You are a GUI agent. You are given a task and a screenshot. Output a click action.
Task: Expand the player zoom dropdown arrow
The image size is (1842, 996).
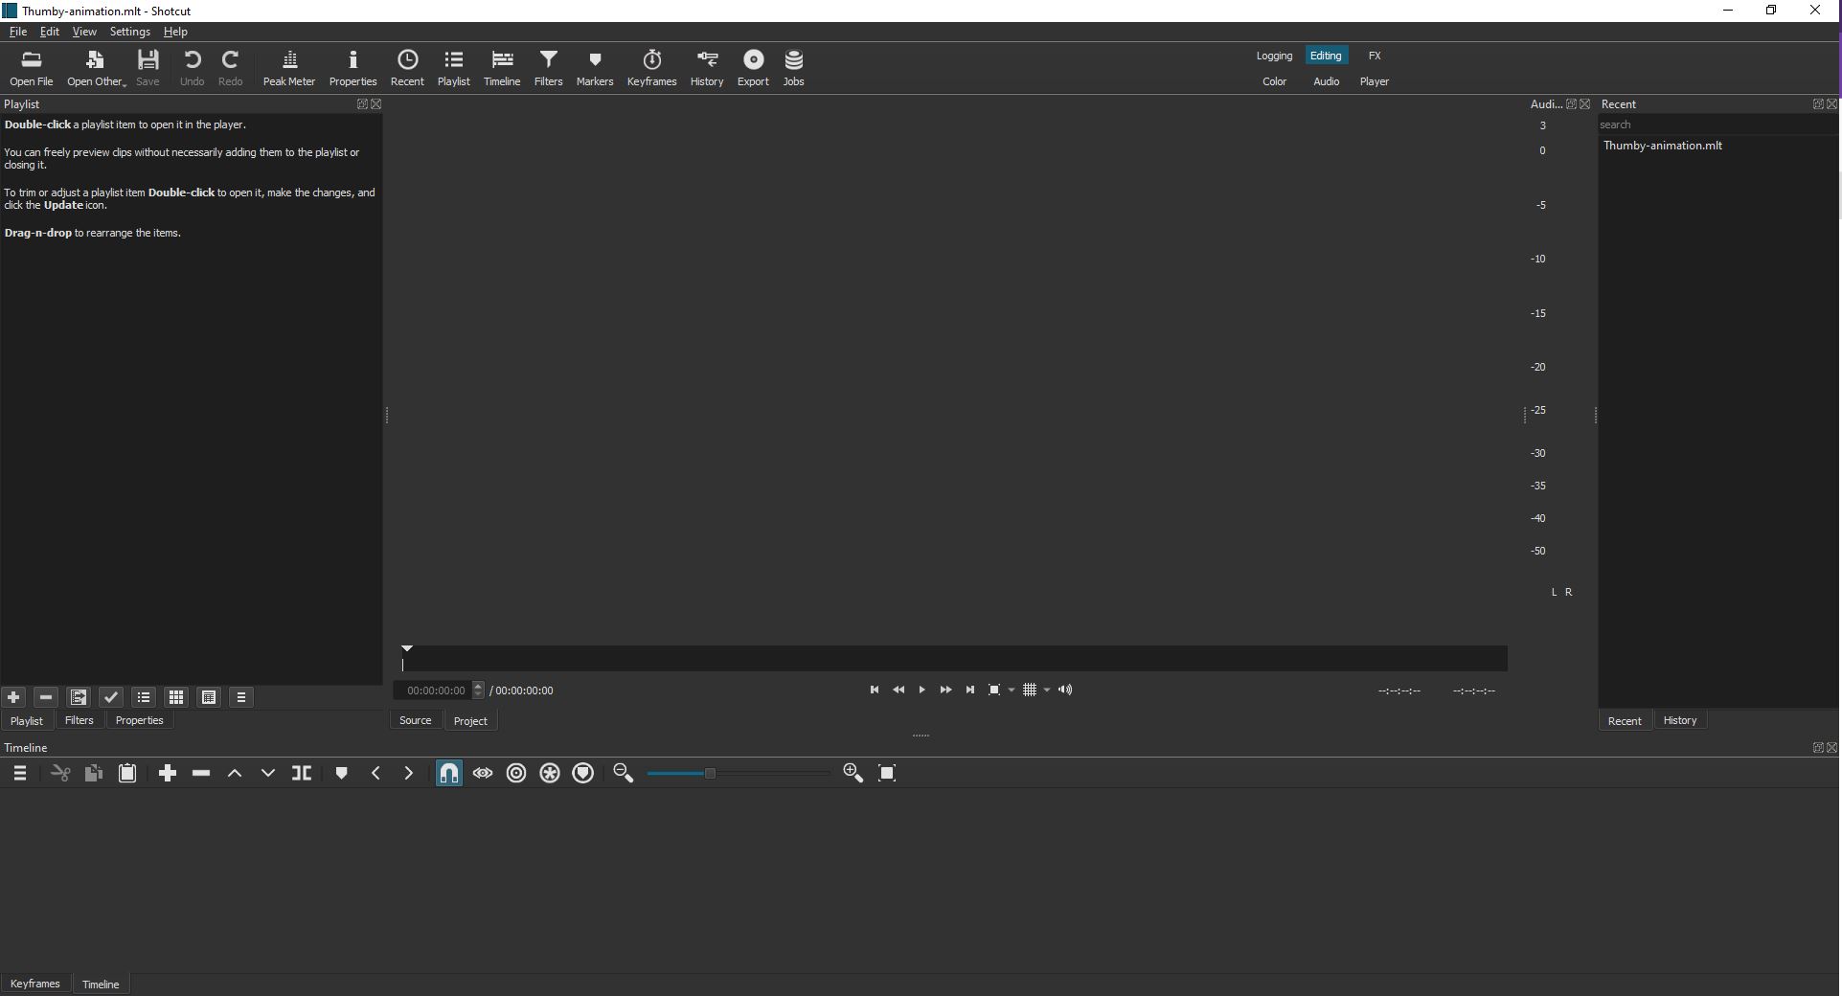(1012, 690)
